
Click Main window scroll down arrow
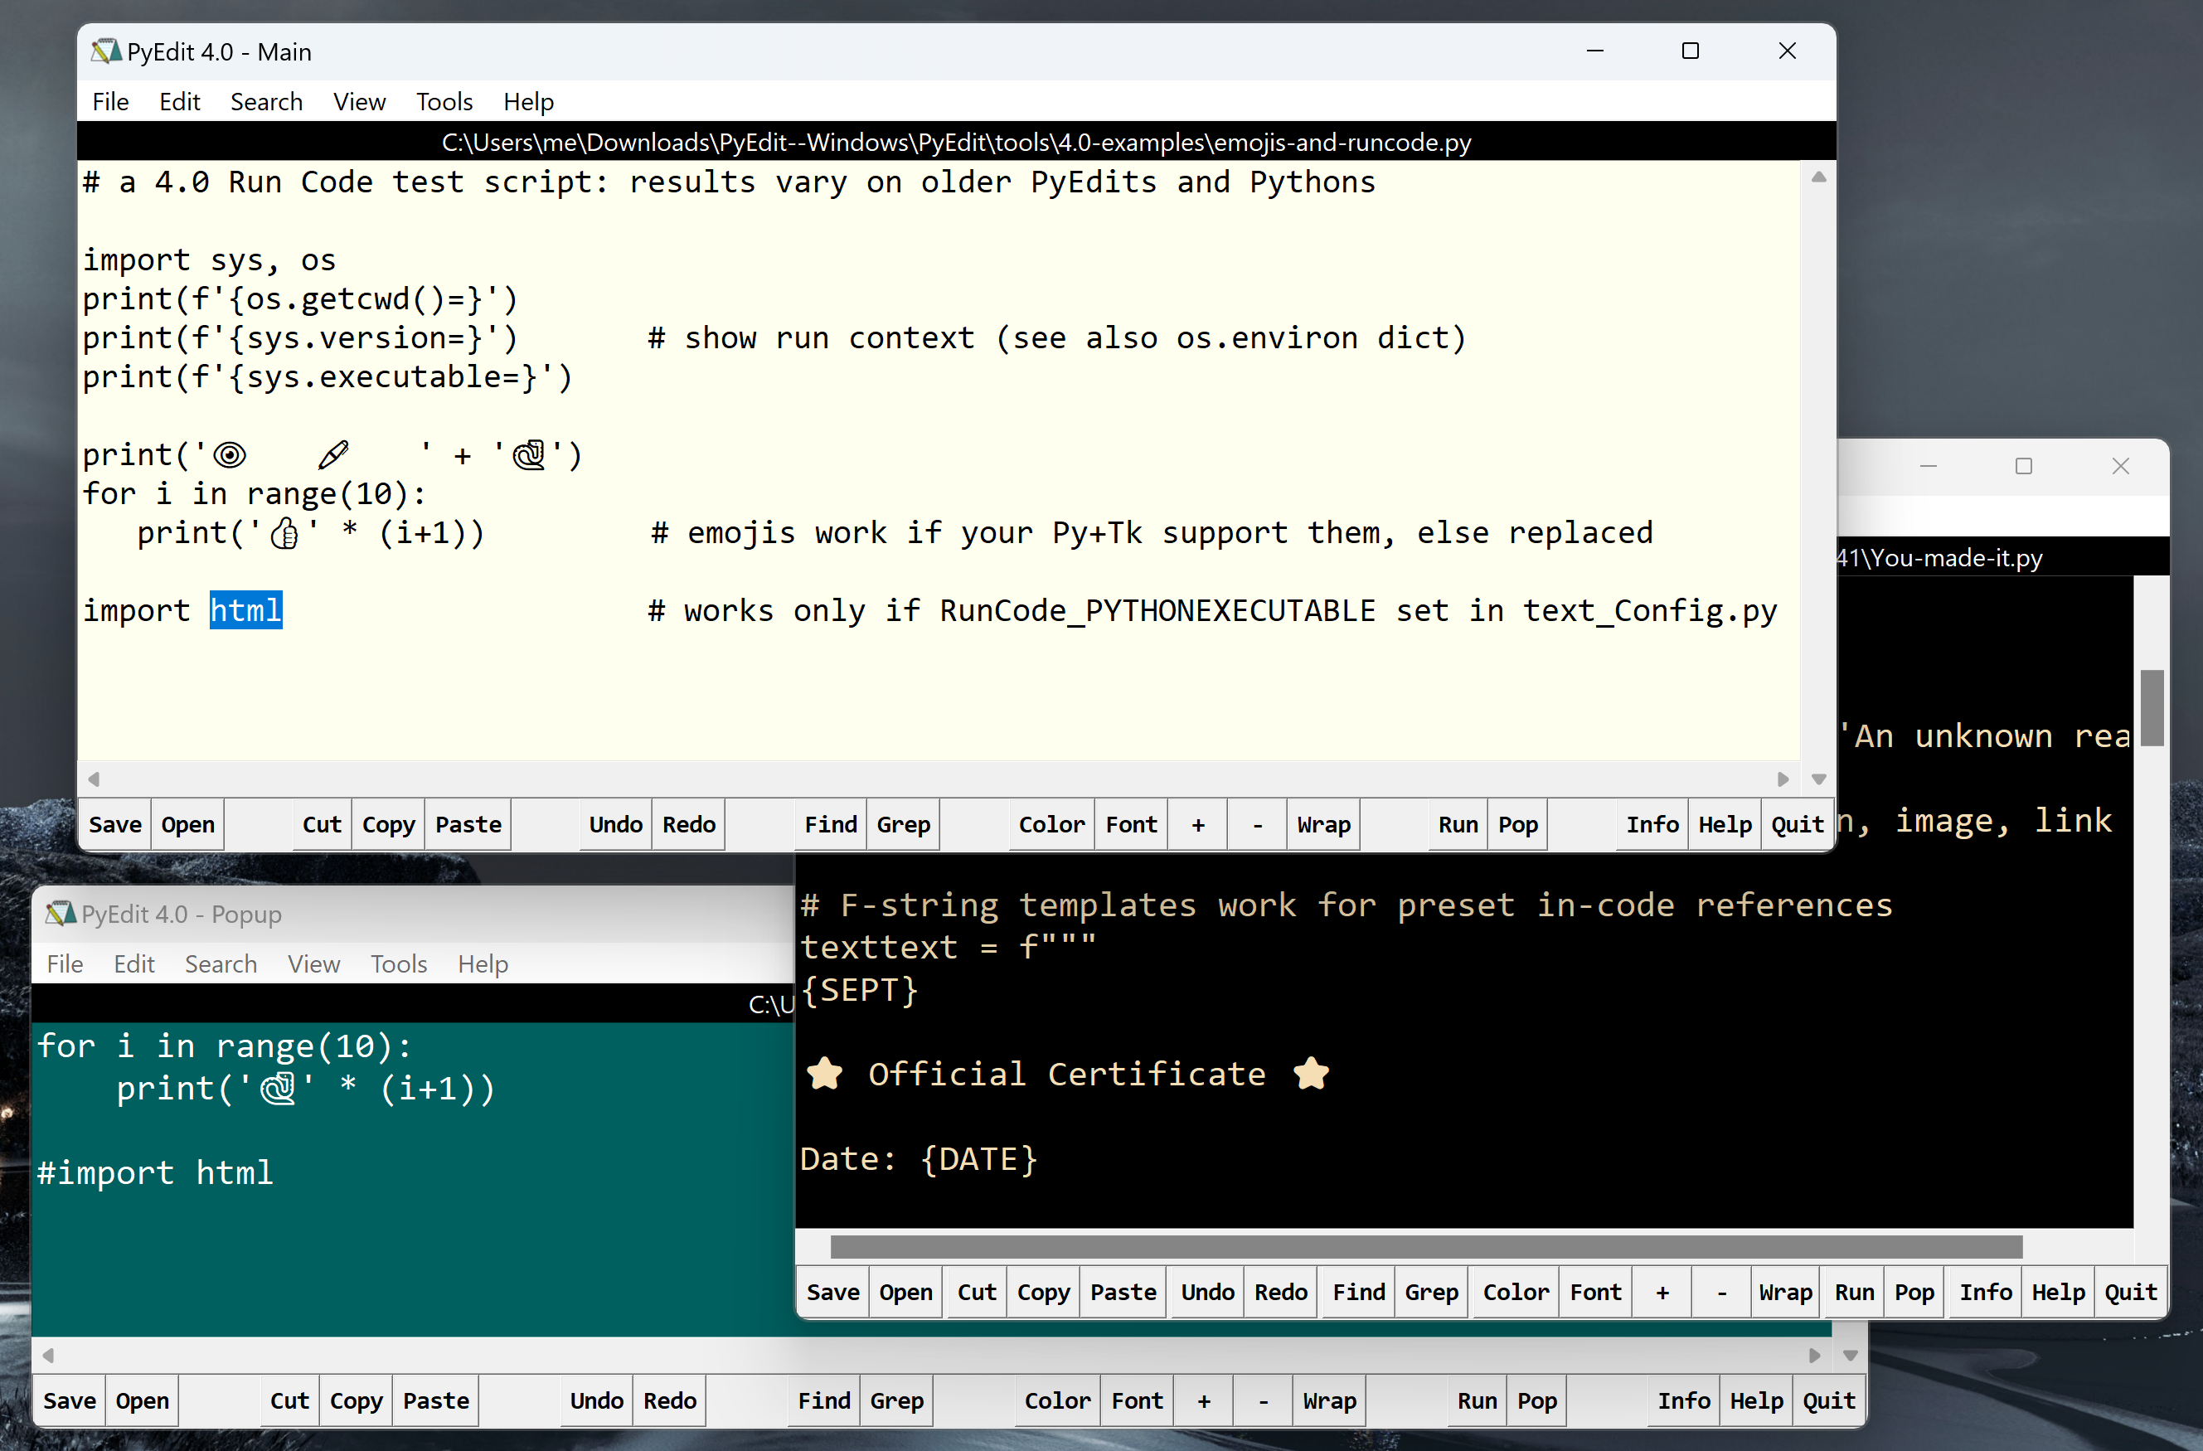(x=1818, y=779)
